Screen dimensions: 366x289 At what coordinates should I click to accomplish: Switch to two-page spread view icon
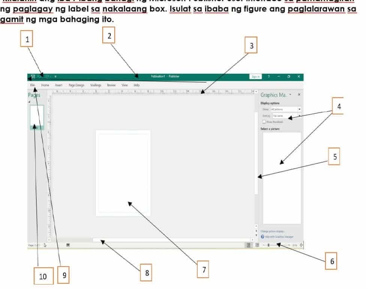click(x=257, y=245)
